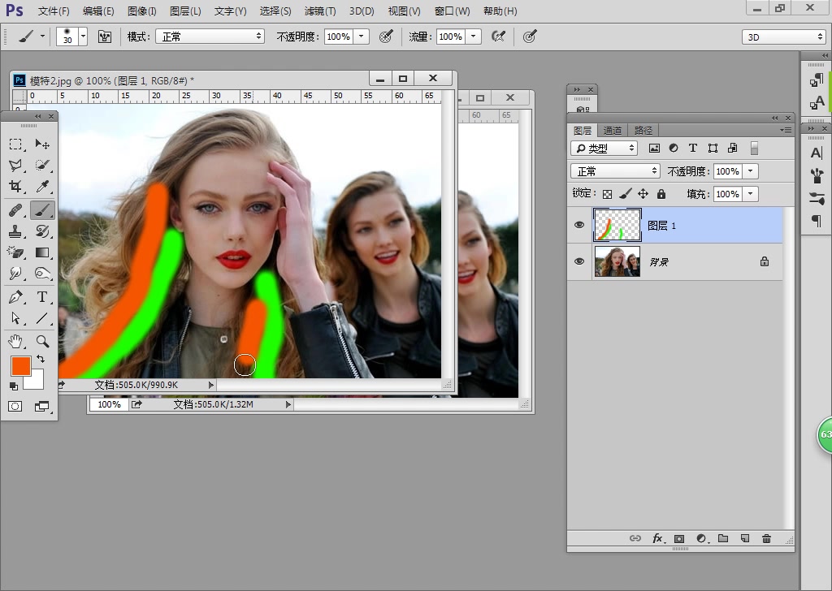Switch to the 通道 tab

(613, 131)
